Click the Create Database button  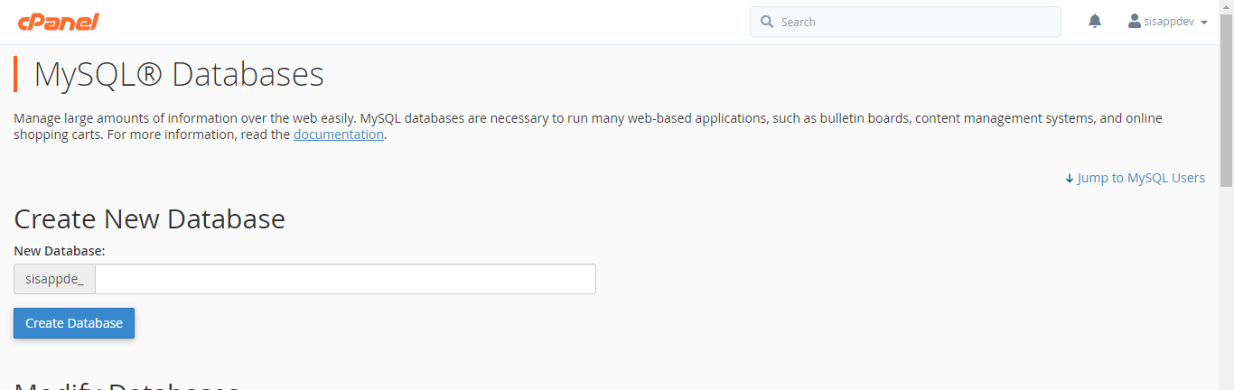tap(74, 323)
